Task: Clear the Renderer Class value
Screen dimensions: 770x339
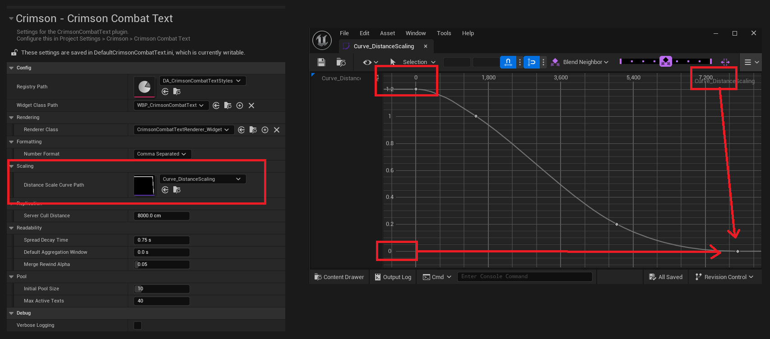Action: pyautogui.click(x=277, y=130)
